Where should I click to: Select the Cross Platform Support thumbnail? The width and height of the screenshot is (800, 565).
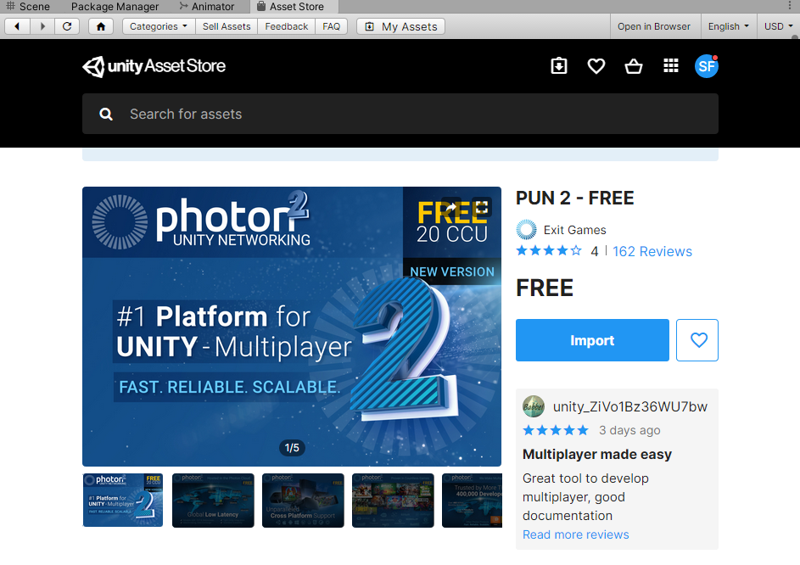coord(303,501)
